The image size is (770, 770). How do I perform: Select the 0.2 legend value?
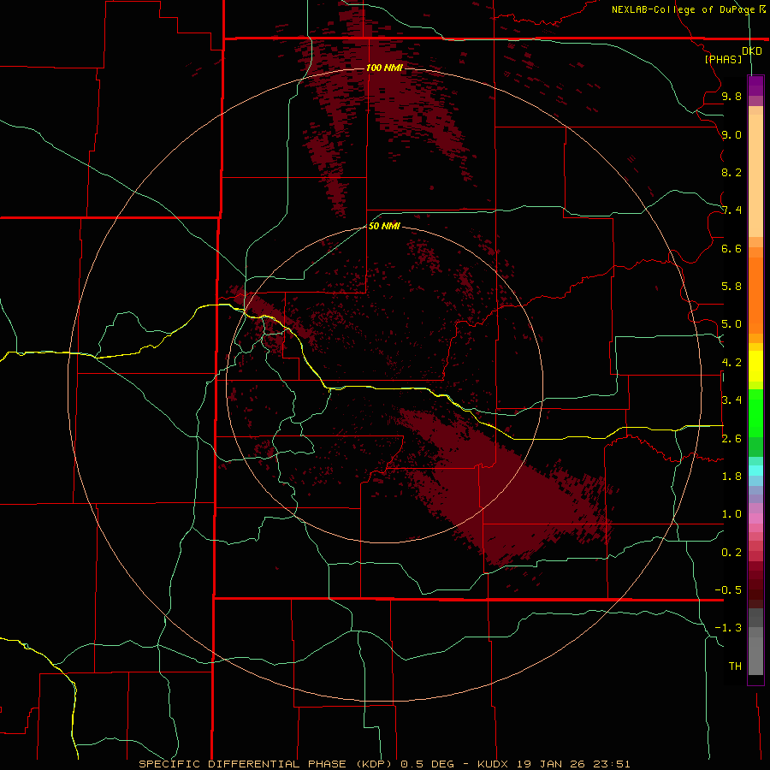pyautogui.click(x=731, y=553)
